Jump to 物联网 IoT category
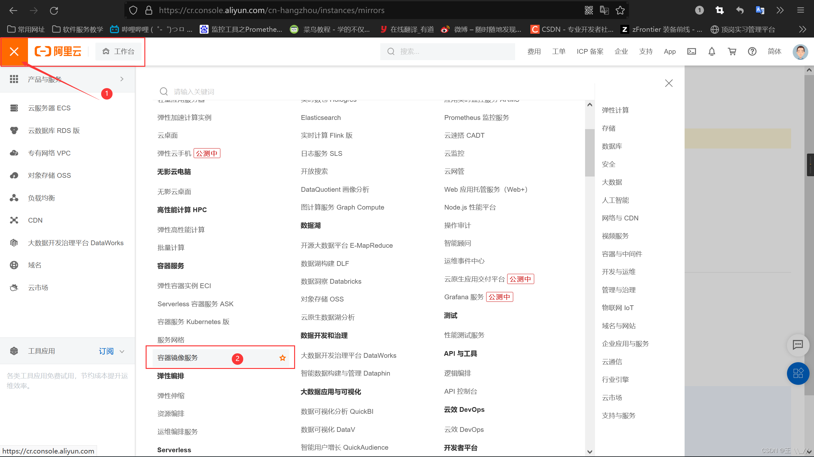The width and height of the screenshot is (814, 457). (617, 308)
